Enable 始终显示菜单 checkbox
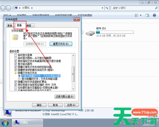 (x=16, y=55)
